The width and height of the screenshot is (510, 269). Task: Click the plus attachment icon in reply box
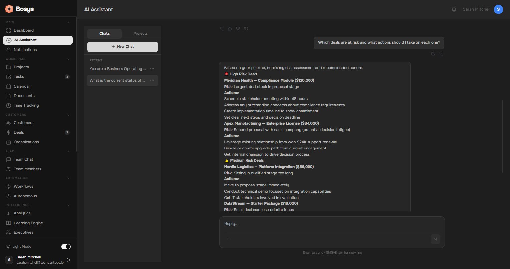click(x=228, y=239)
